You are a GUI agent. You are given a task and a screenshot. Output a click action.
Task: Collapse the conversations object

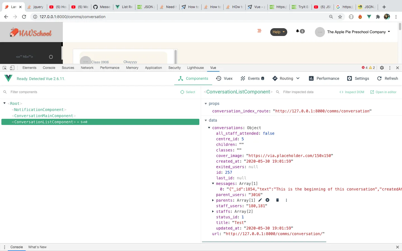209,128
